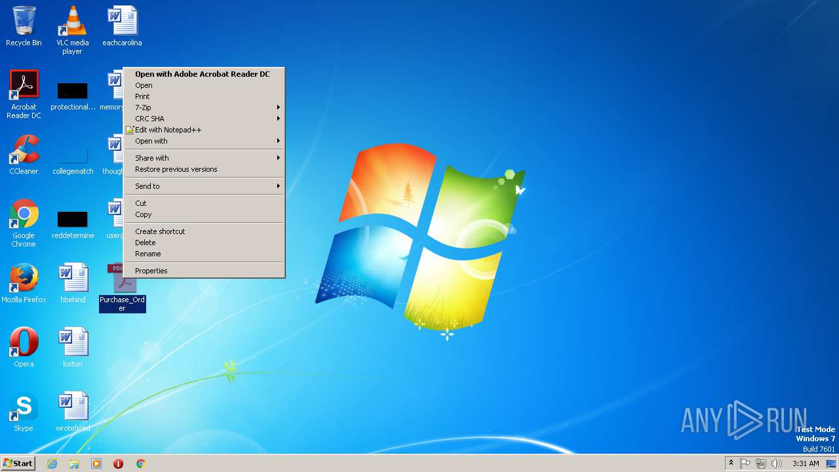Expand the CRC SHA submenu
Viewport: 839px width, 472px height.
click(205, 119)
